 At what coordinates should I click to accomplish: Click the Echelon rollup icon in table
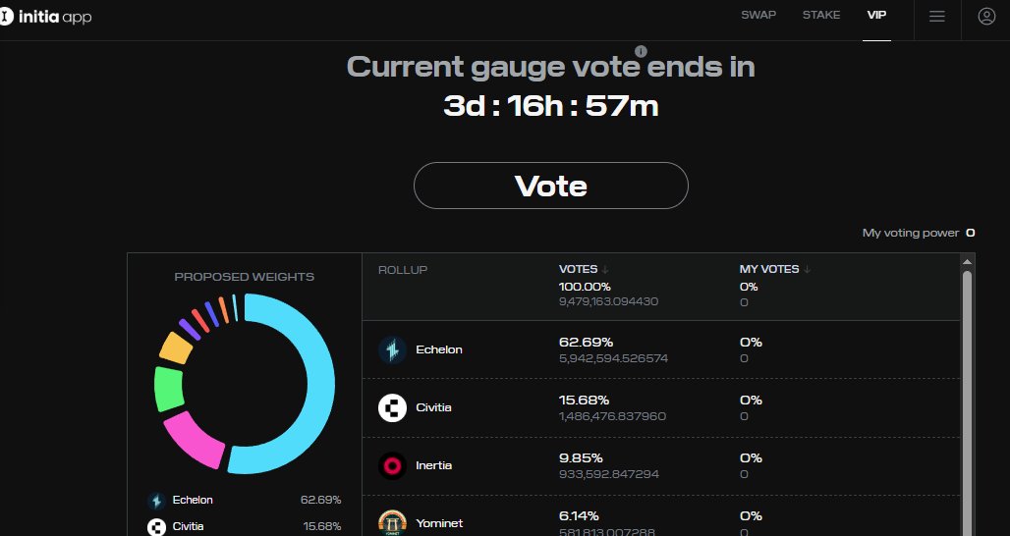tap(392, 349)
